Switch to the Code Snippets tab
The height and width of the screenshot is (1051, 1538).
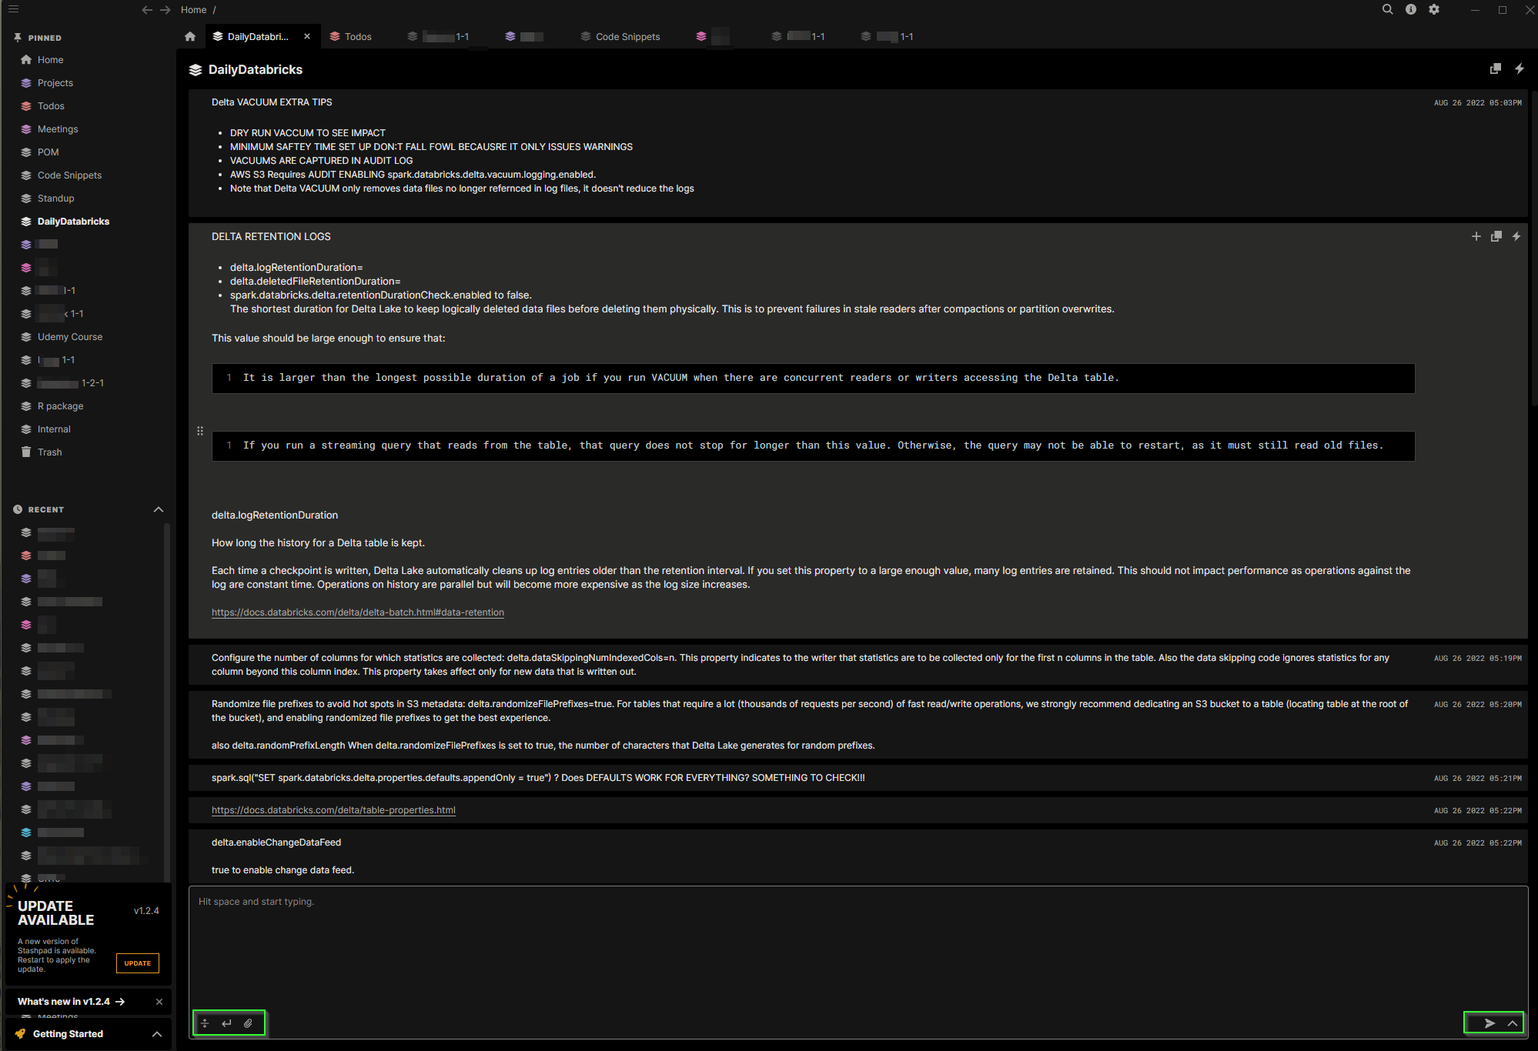[620, 36]
